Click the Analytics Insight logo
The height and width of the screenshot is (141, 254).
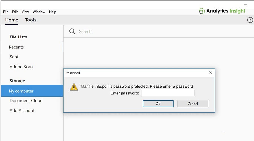(x=222, y=11)
